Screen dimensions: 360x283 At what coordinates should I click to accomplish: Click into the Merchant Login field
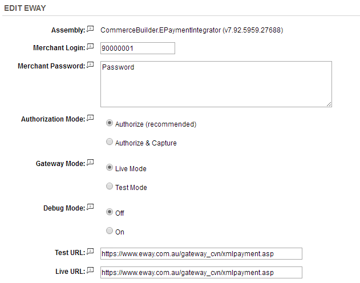(x=137, y=48)
